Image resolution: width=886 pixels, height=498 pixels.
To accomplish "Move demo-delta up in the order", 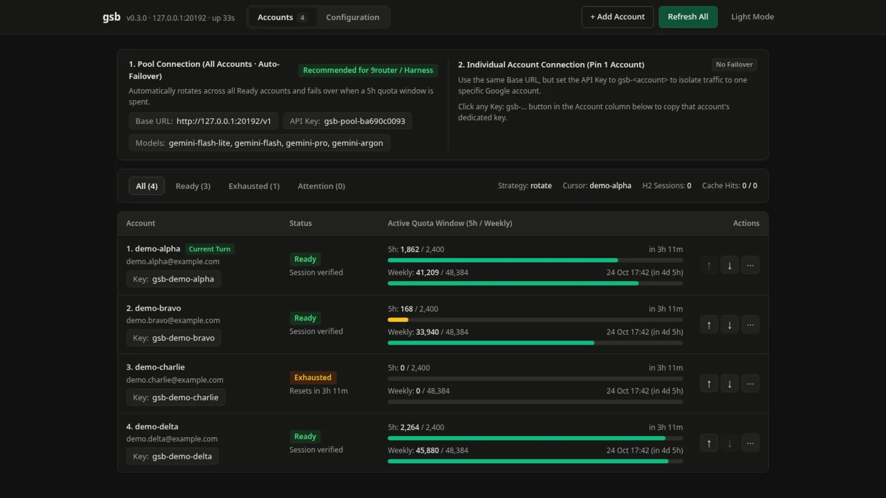I will (709, 443).
